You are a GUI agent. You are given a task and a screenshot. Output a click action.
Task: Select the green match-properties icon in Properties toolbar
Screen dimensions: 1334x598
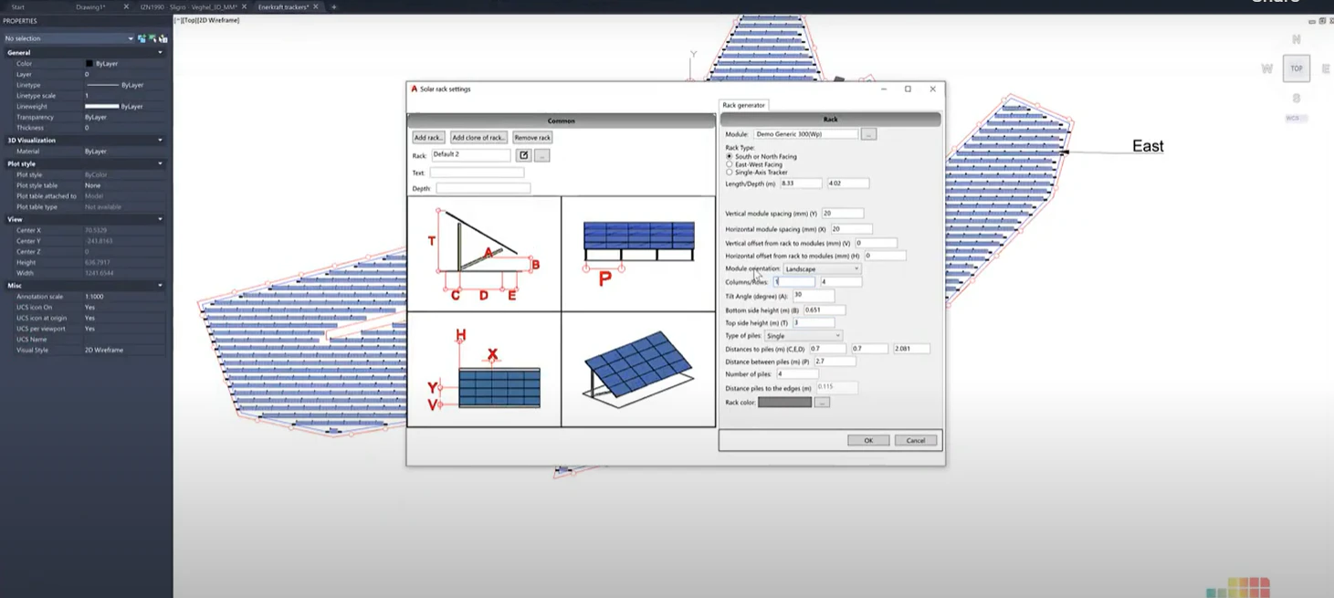[x=153, y=37]
